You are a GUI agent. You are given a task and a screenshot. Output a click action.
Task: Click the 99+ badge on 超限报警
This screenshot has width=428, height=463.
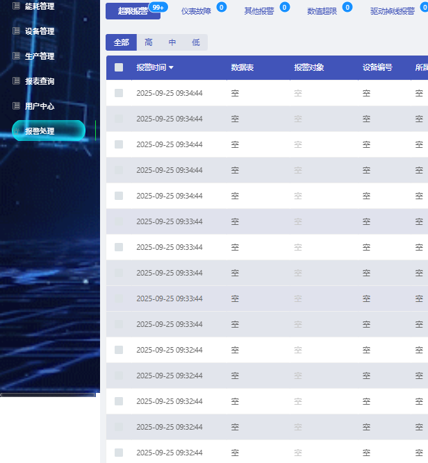point(158,7)
